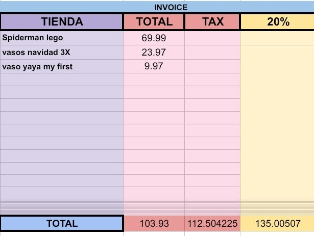314x236 pixels.
Task: Select empty 20% cell in Spiderman lego row
Action: tap(278, 38)
